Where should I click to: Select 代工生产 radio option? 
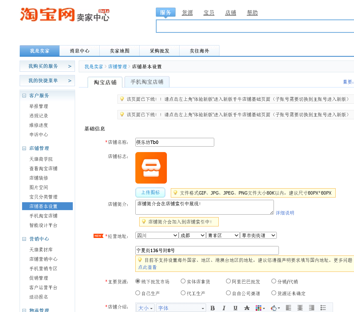pyautogui.click(x=183, y=293)
